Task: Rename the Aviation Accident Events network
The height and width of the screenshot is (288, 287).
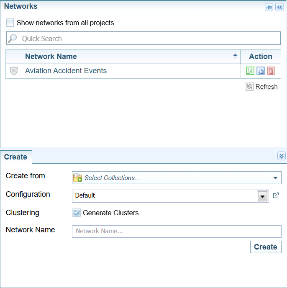Action: click(x=250, y=71)
